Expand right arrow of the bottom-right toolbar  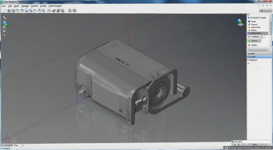[270, 145]
